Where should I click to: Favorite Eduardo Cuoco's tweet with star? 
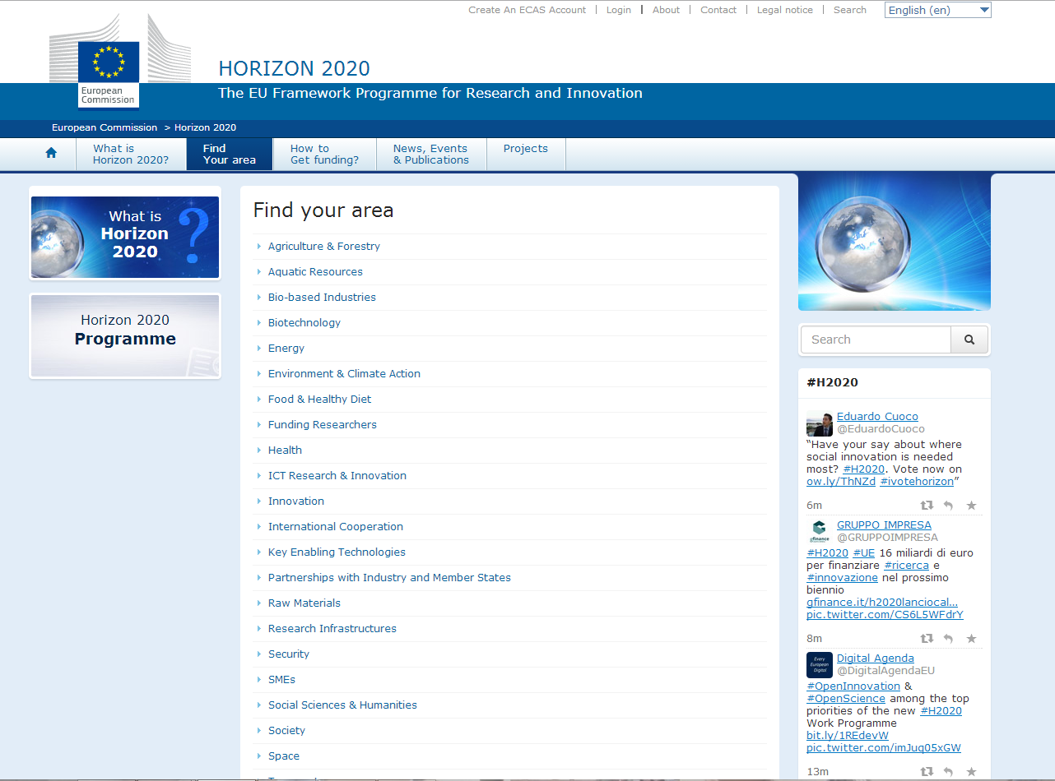971,506
